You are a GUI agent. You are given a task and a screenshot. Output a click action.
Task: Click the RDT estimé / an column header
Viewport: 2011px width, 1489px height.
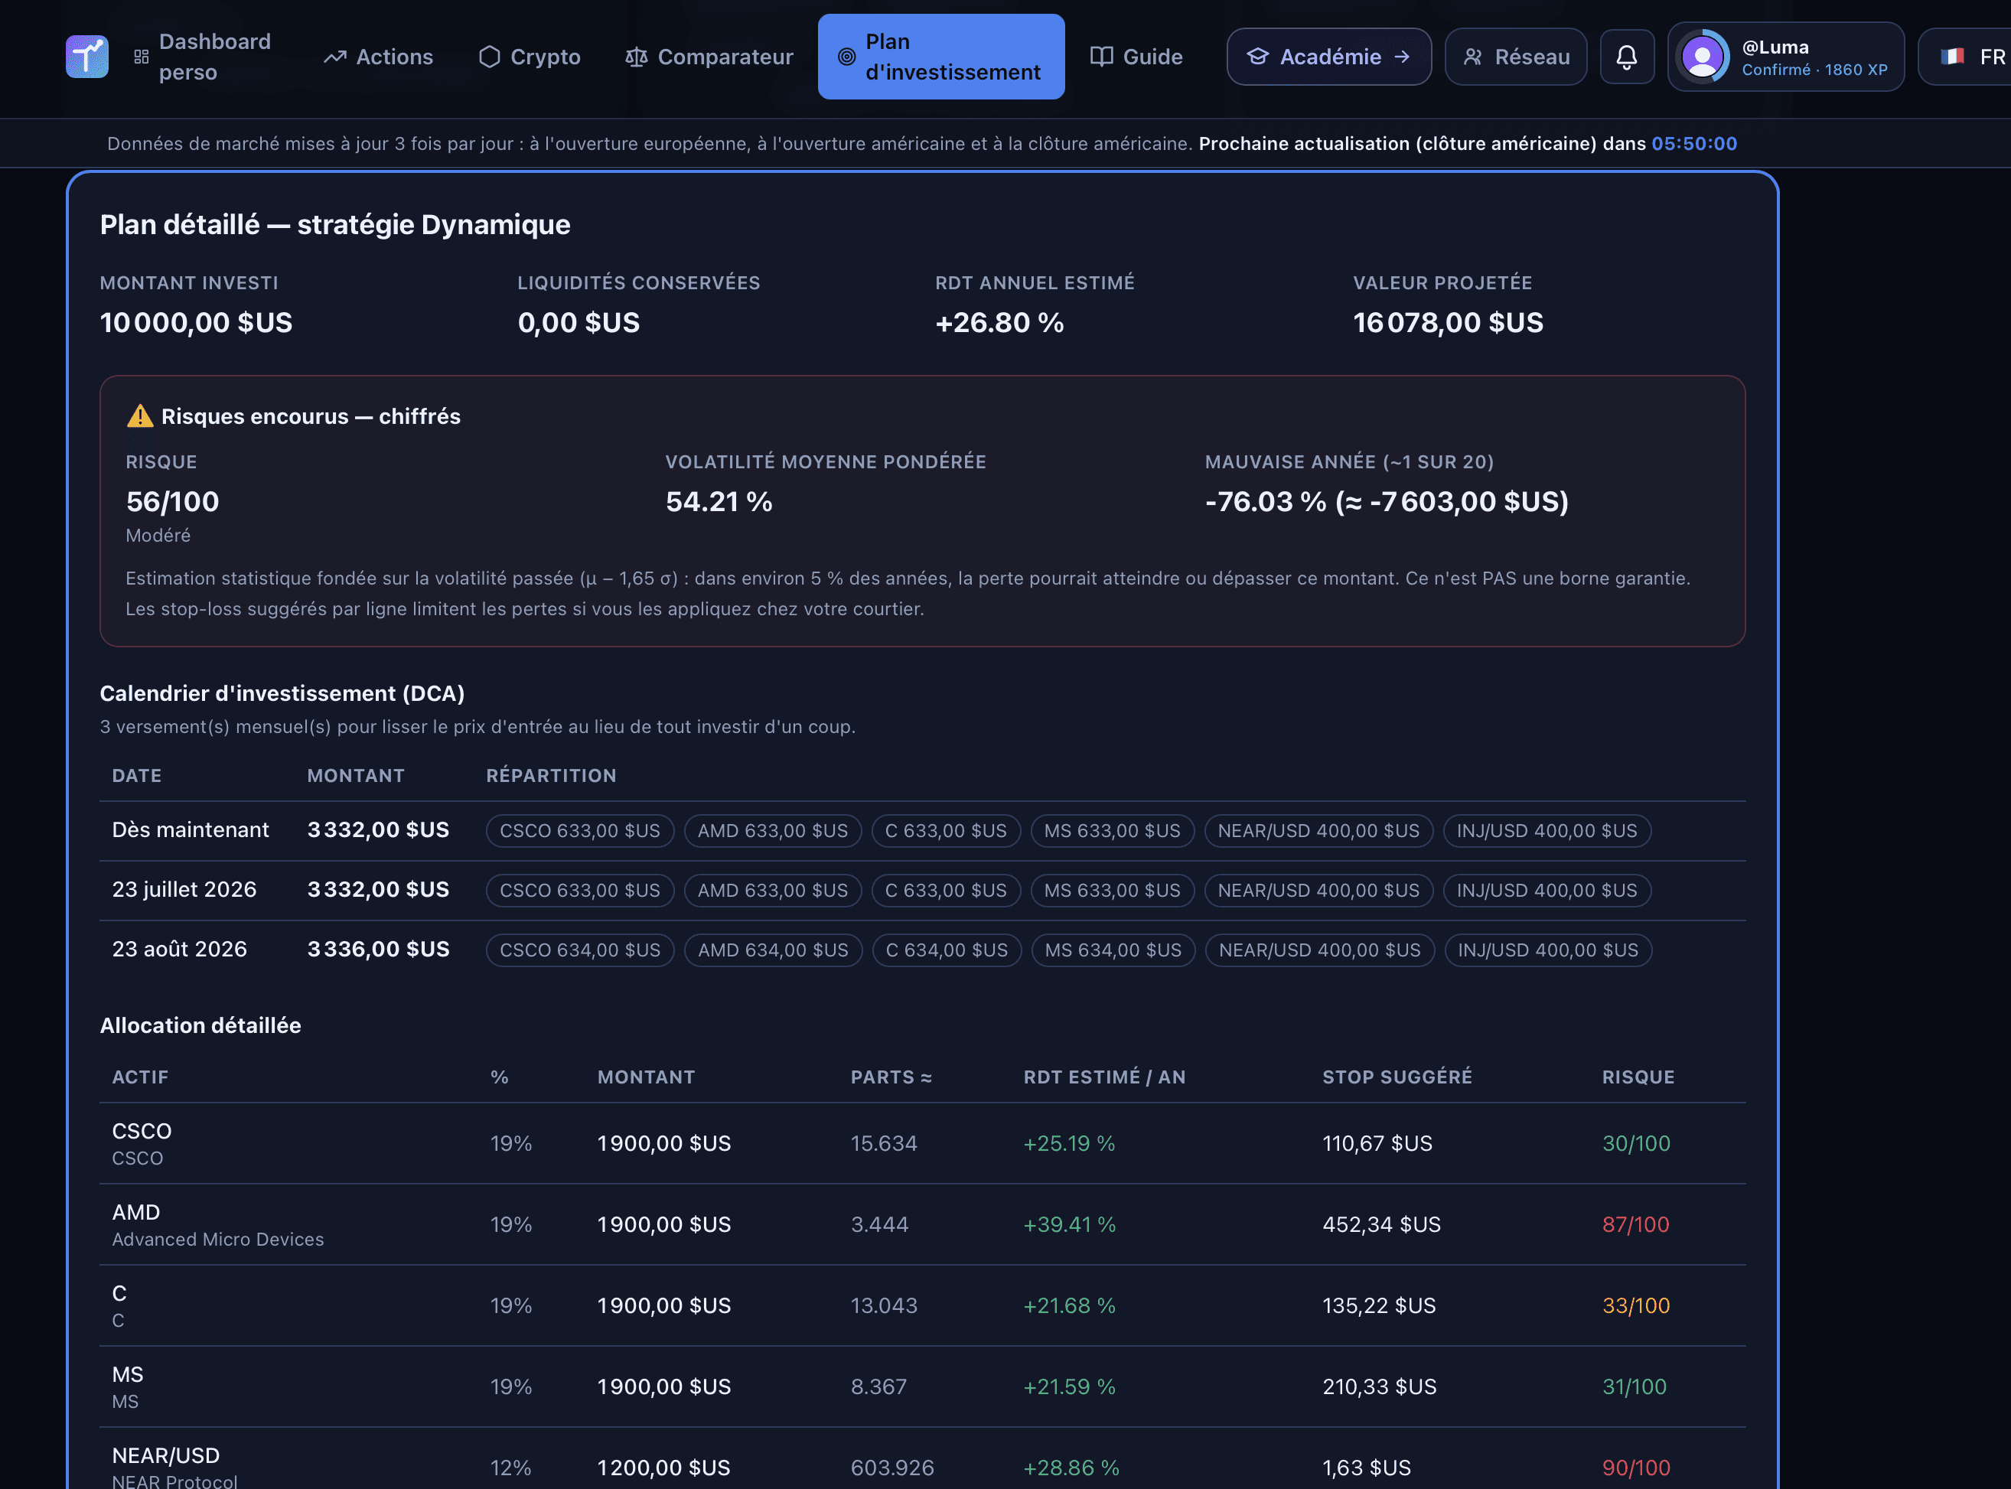click(1104, 1076)
